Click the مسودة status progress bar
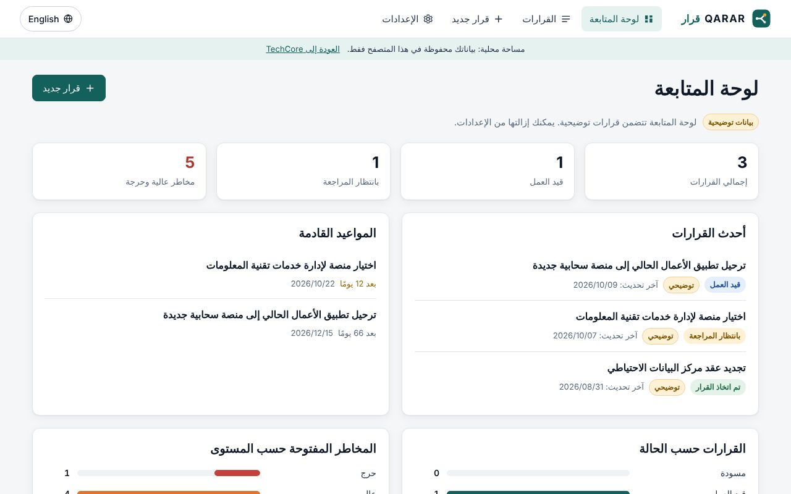The image size is (791, 494). point(538,473)
